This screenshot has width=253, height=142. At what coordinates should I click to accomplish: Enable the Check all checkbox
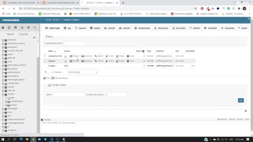pyautogui.click(x=52, y=72)
